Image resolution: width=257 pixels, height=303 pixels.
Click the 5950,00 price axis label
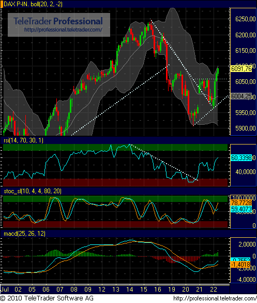coord(246,113)
